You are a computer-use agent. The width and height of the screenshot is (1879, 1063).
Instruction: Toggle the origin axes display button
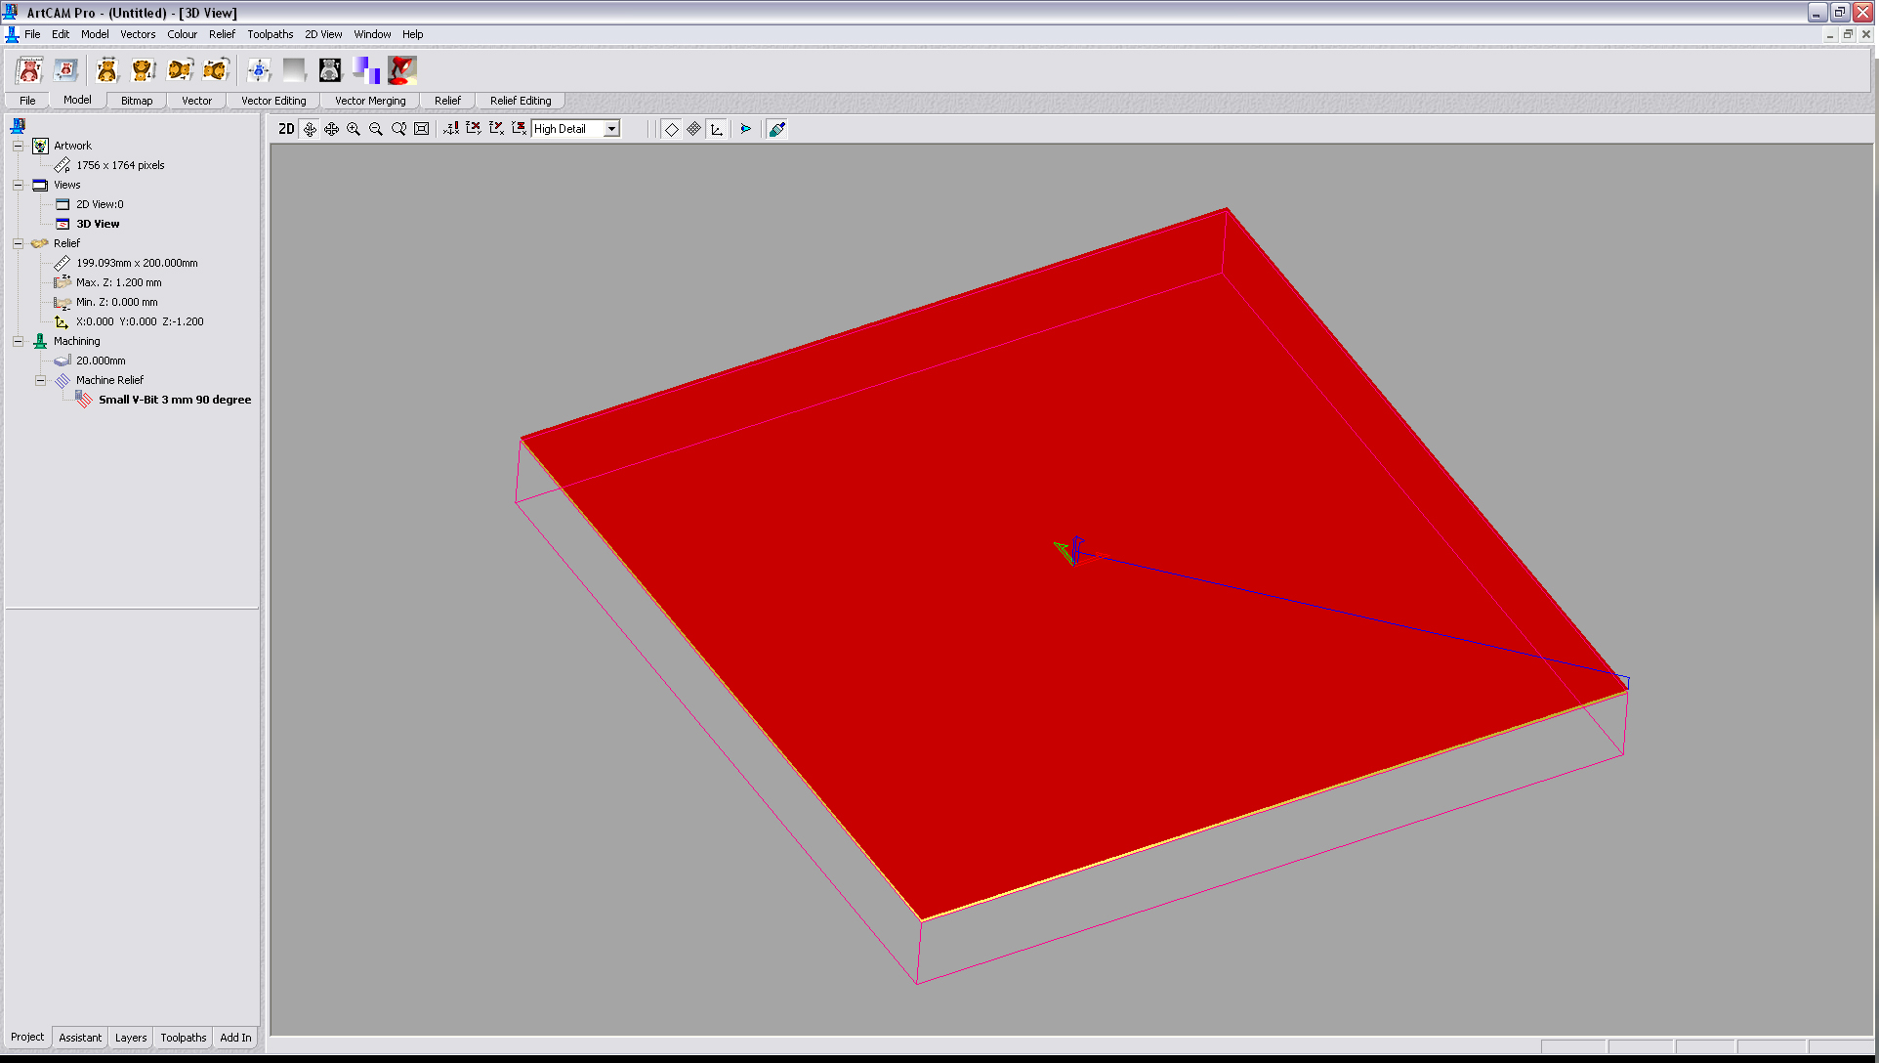(x=717, y=129)
